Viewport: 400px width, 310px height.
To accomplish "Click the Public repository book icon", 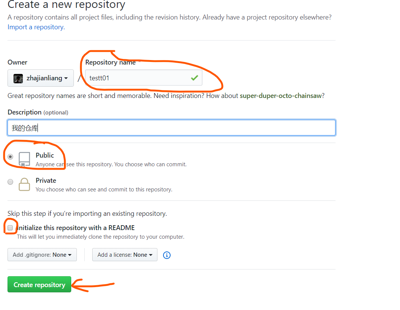I will tap(24, 159).
